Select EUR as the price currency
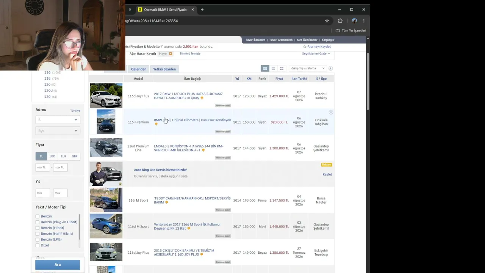485x273 pixels. pyautogui.click(x=63, y=156)
